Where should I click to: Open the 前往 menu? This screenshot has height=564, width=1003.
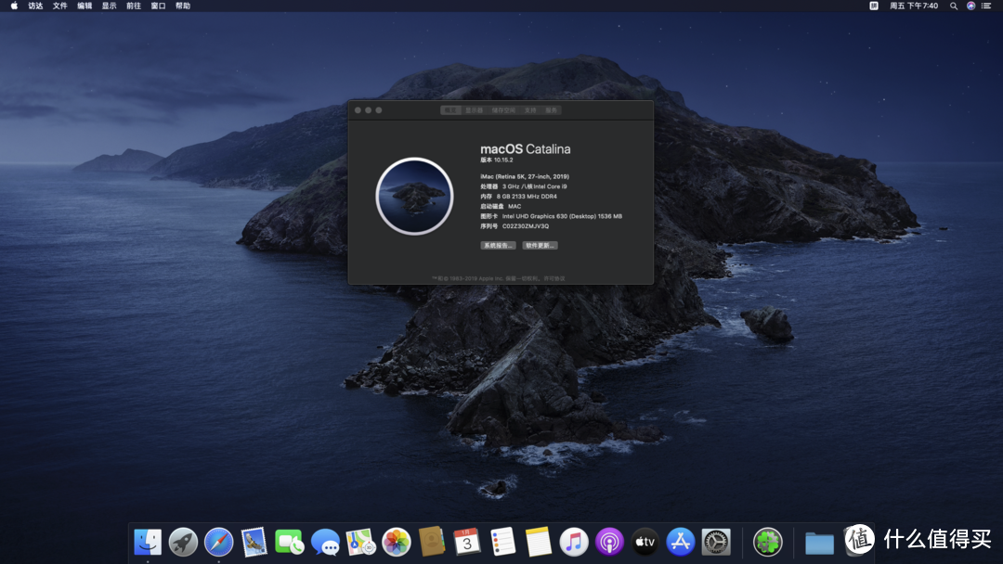134,6
